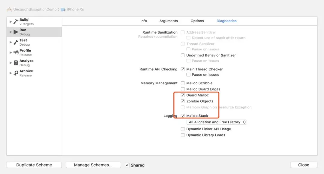Click the UncaughtExceptionDemo scheme icon

click(10, 9)
